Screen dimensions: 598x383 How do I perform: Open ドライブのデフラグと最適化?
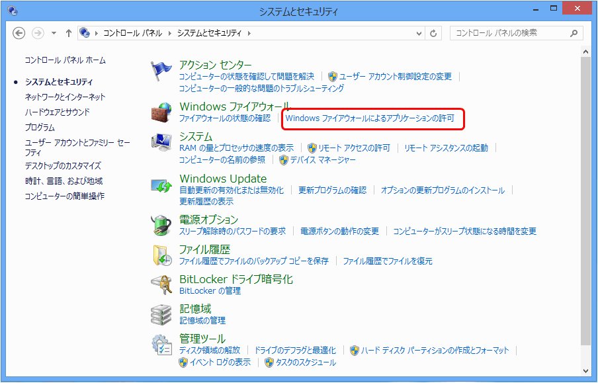[x=295, y=350]
